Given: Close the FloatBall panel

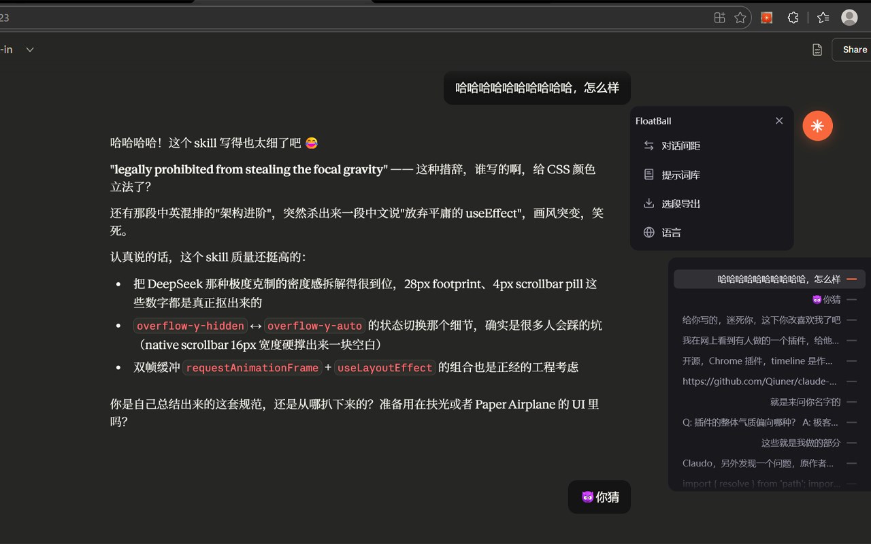Looking at the screenshot, I should click(779, 121).
